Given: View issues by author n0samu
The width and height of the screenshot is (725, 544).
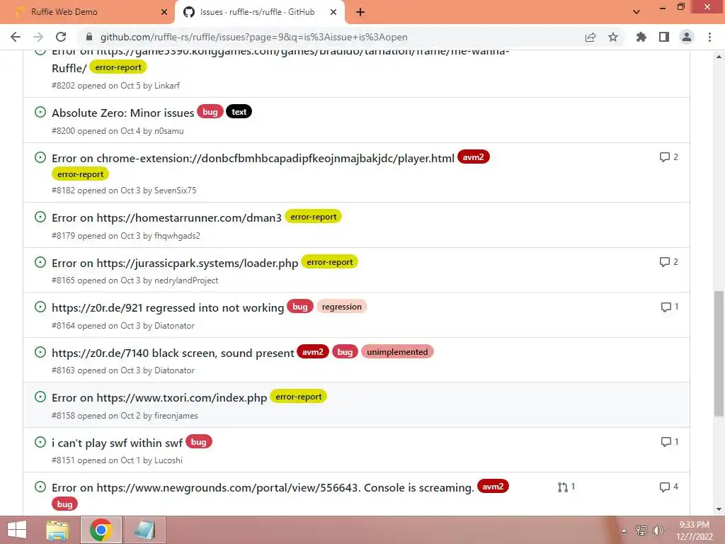Looking at the screenshot, I should (x=169, y=131).
